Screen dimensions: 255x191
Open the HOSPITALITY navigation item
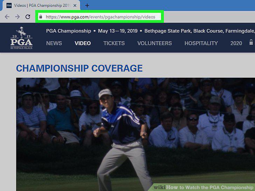pyautogui.click(x=201, y=43)
